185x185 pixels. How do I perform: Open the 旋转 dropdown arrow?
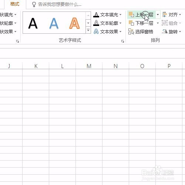click(180, 32)
